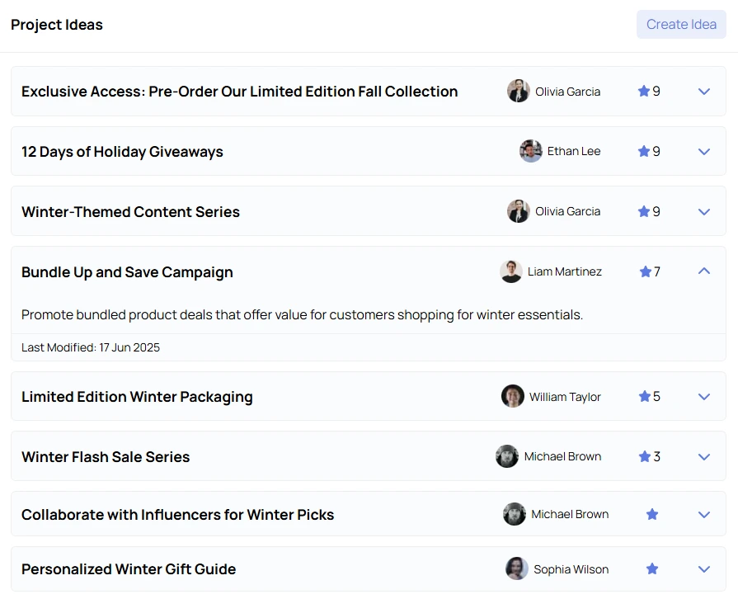Viewport: 738px width, 599px height.
Task: Click the star rating for Bundle Up and Save Campaign
Action: pos(646,271)
